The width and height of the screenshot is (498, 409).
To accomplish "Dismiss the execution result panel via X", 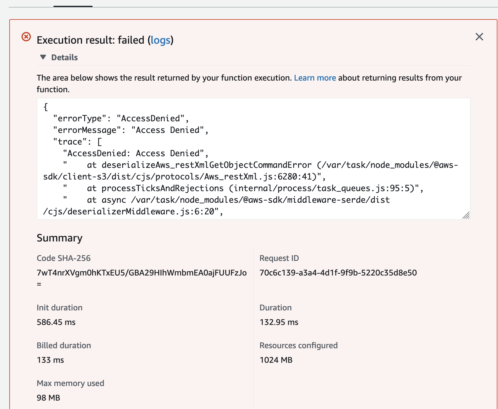I will point(479,37).
